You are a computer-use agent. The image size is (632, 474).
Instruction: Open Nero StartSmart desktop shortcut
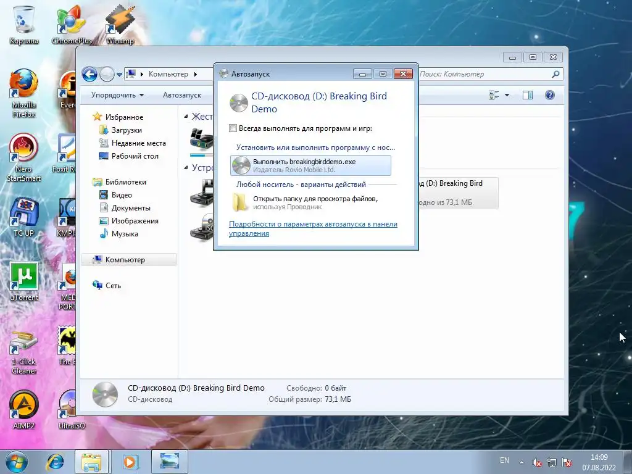point(23,157)
